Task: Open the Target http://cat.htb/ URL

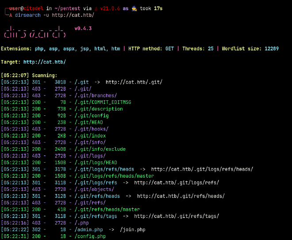Action: click(x=45, y=62)
